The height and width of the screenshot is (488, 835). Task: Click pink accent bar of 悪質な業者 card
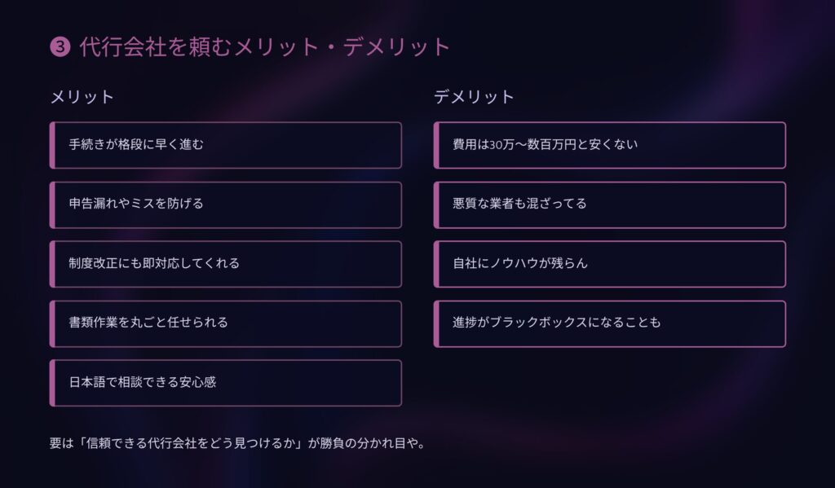[436, 204]
